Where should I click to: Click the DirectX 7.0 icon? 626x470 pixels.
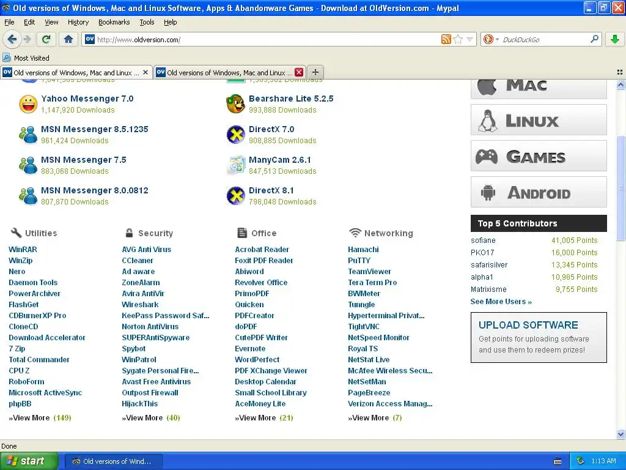coord(235,135)
